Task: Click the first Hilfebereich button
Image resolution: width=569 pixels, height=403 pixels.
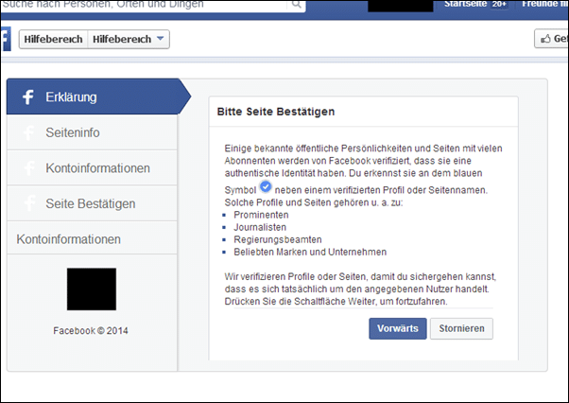Action: coord(53,39)
